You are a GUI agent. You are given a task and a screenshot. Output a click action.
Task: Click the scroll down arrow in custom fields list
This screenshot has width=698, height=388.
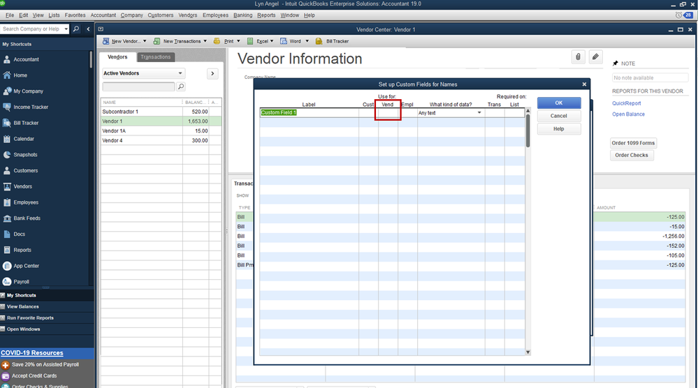(528, 352)
